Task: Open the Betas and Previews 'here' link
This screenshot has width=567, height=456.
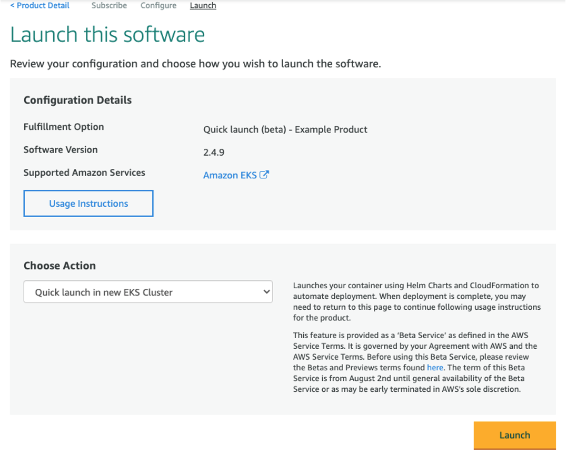Action: click(435, 368)
